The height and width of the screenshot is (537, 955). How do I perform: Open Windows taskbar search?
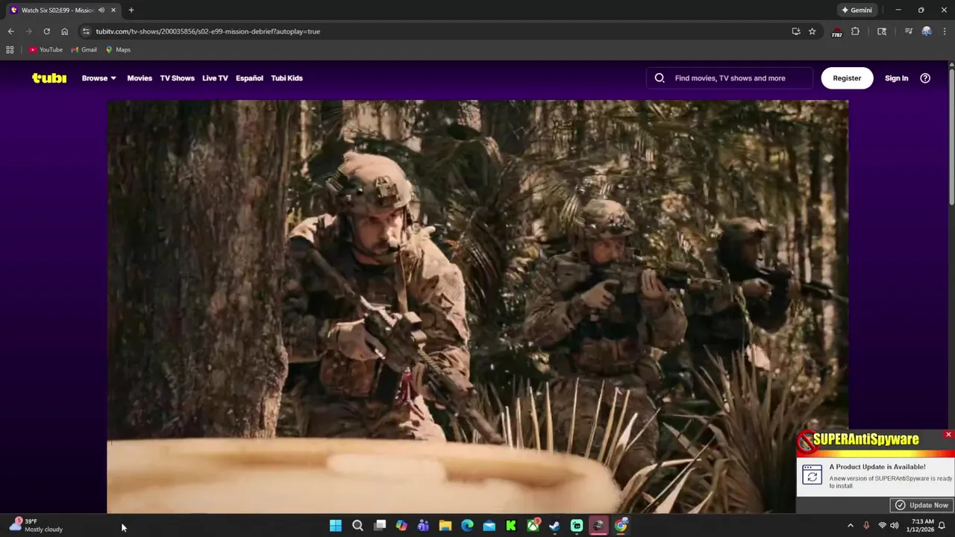click(357, 526)
